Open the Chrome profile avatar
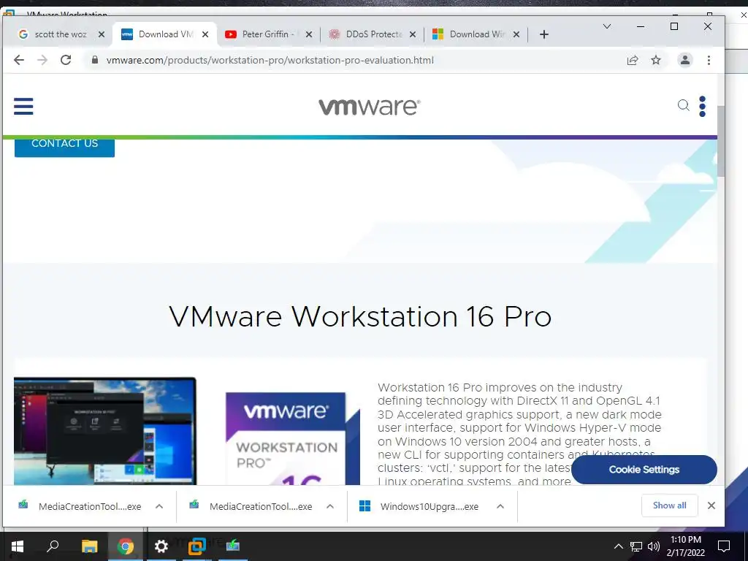This screenshot has height=561, width=748. coord(685,60)
